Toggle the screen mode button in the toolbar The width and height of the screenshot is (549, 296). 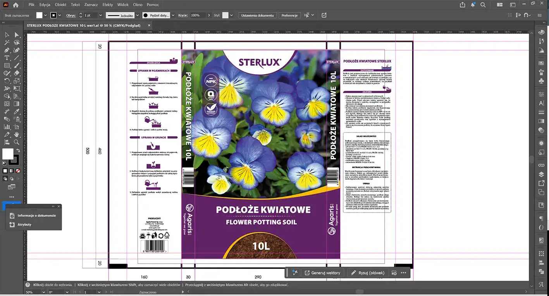click(12, 187)
